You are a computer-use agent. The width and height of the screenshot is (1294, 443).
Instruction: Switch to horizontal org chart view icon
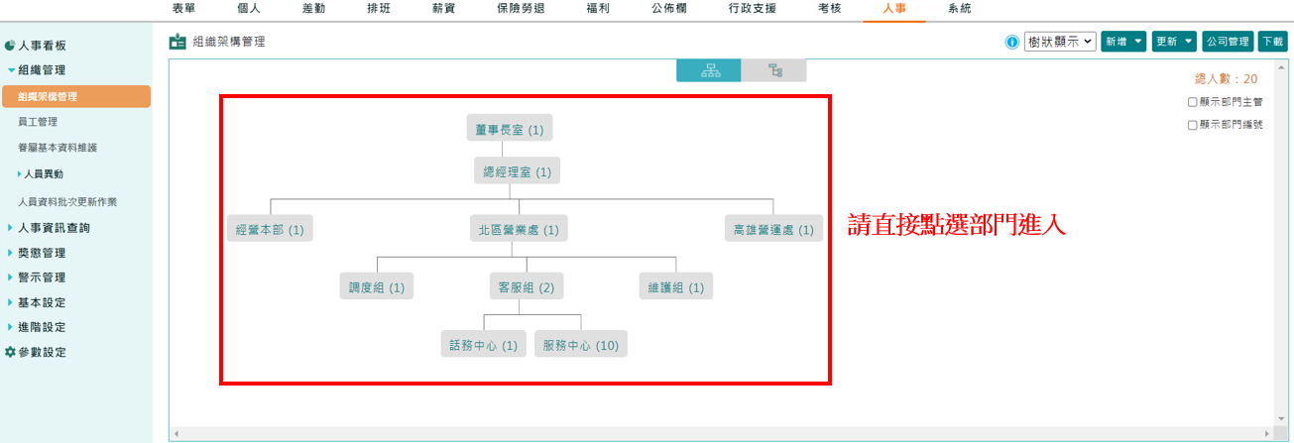709,70
